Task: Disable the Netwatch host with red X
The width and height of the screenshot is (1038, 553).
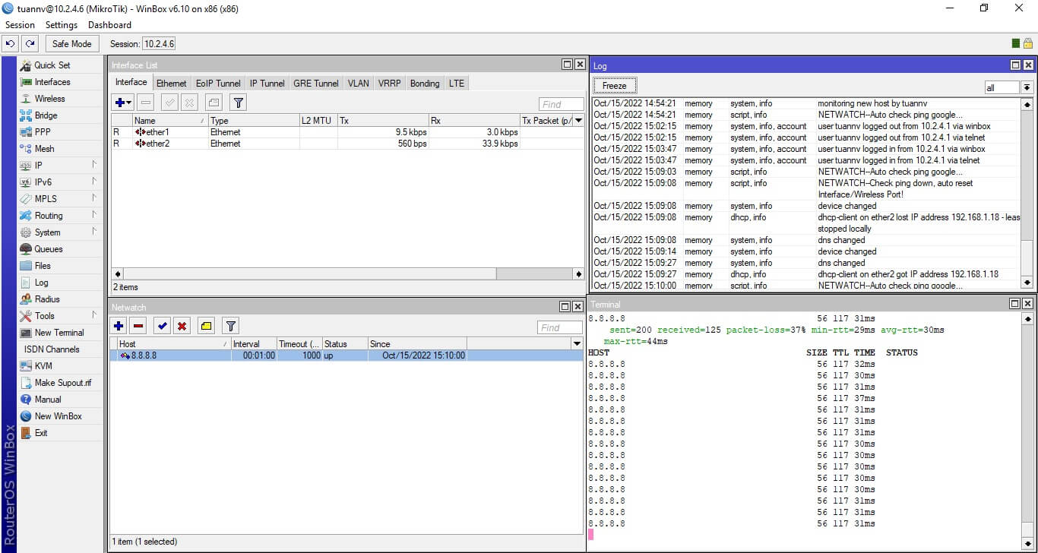Action: (182, 326)
